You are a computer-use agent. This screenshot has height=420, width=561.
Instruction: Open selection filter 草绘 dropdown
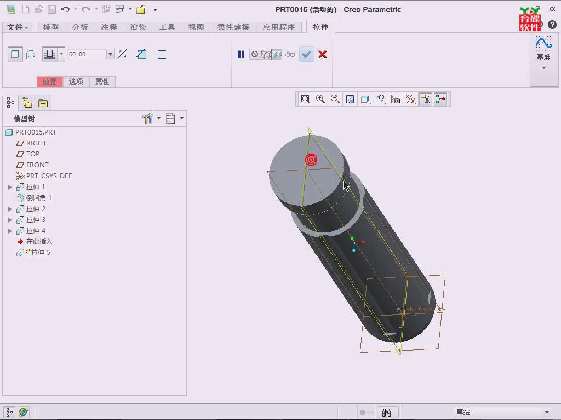pyautogui.click(x=502, y=412)
